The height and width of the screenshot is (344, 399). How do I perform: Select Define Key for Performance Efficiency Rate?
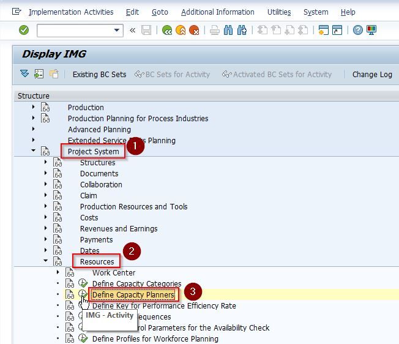pyautogui.click(x=164, y=306)
